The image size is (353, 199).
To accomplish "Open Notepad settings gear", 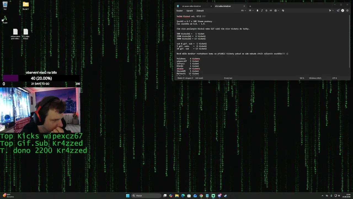I will [347, 11].
